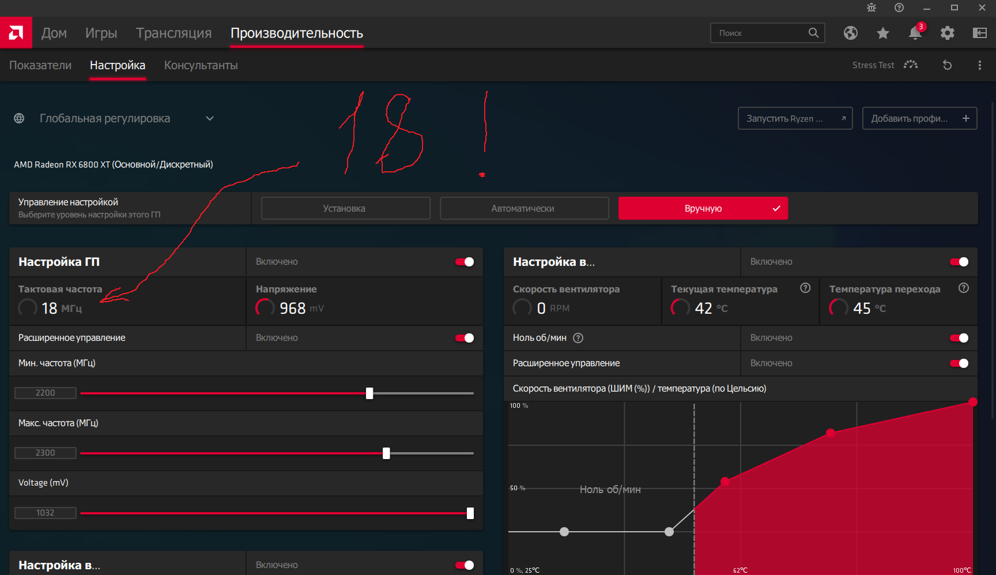The height and width of the screenshot is (575, 996).
Task: Click the Установка tuning button
Action: click(346, 208)
